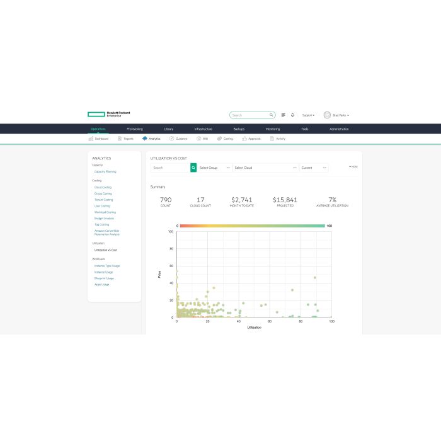The image size is (441, 441).
Task: Expand the Select Group dropdown
Action: 215,168
